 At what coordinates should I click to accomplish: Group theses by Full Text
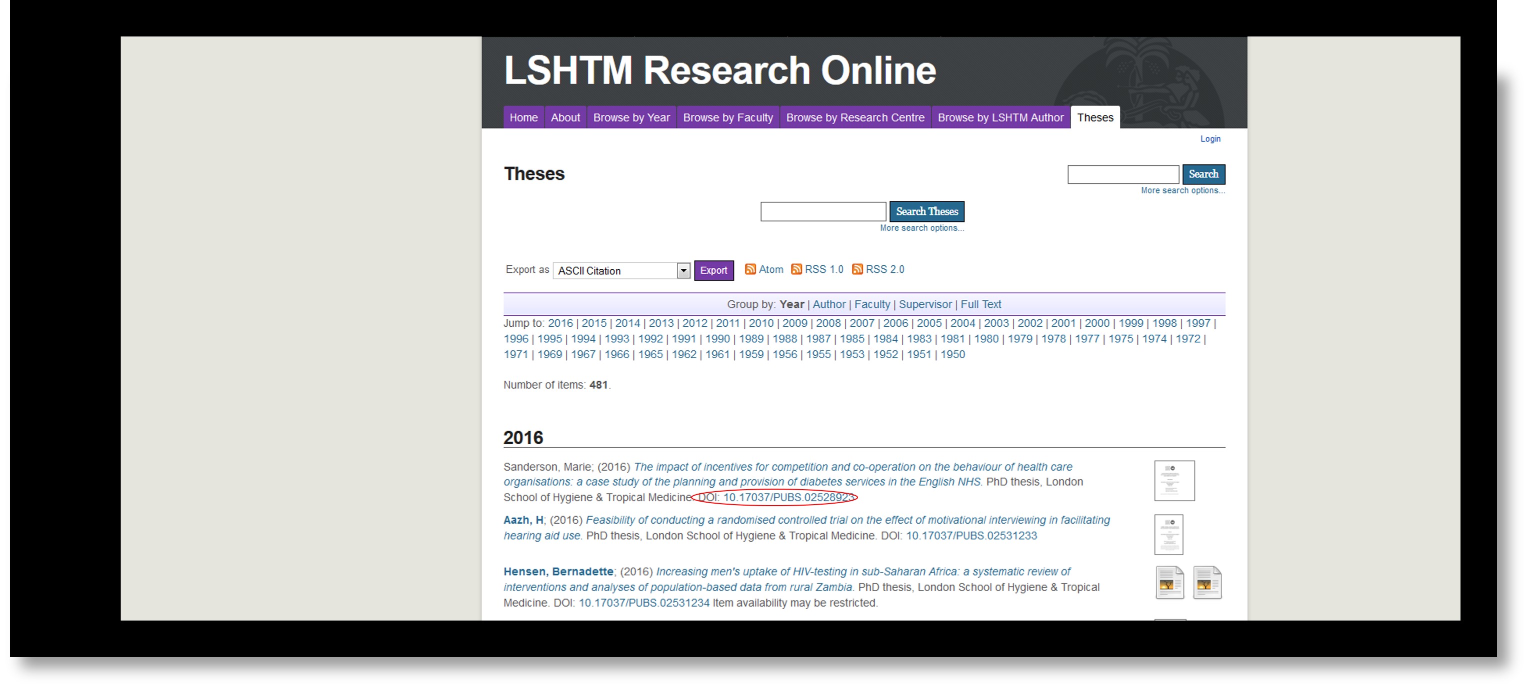(980, 304)
